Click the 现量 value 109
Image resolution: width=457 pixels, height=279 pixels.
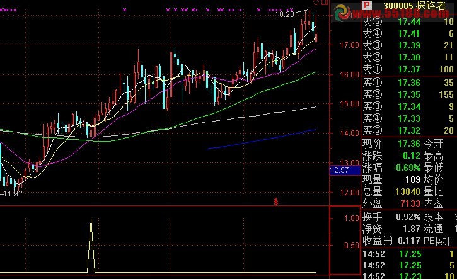click(413, 179)
